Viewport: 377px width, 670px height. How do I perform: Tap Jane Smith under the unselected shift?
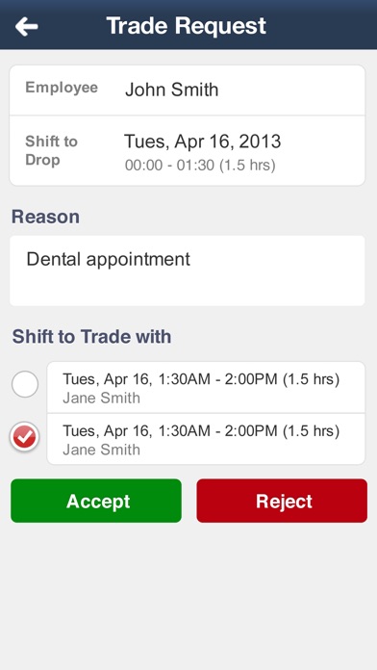click(101, 398)
